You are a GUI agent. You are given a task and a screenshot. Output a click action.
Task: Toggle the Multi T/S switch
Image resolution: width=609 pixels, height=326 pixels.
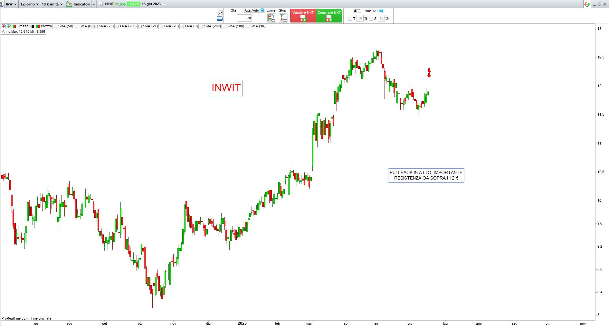coord(357,11)
